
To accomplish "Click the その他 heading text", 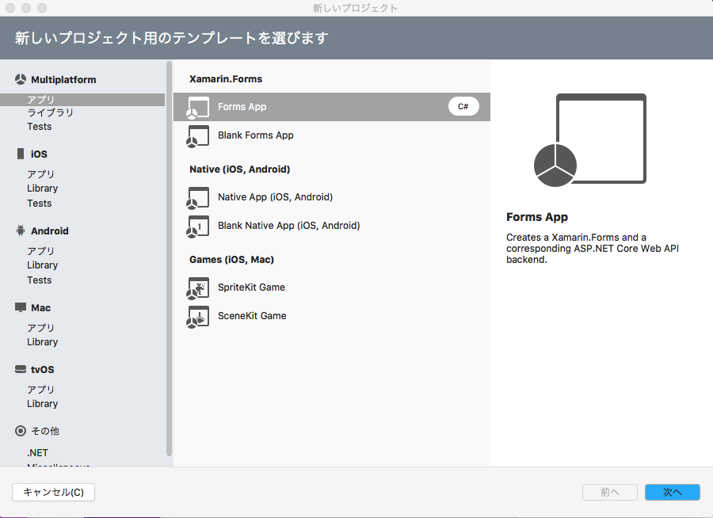I will 45,431.
